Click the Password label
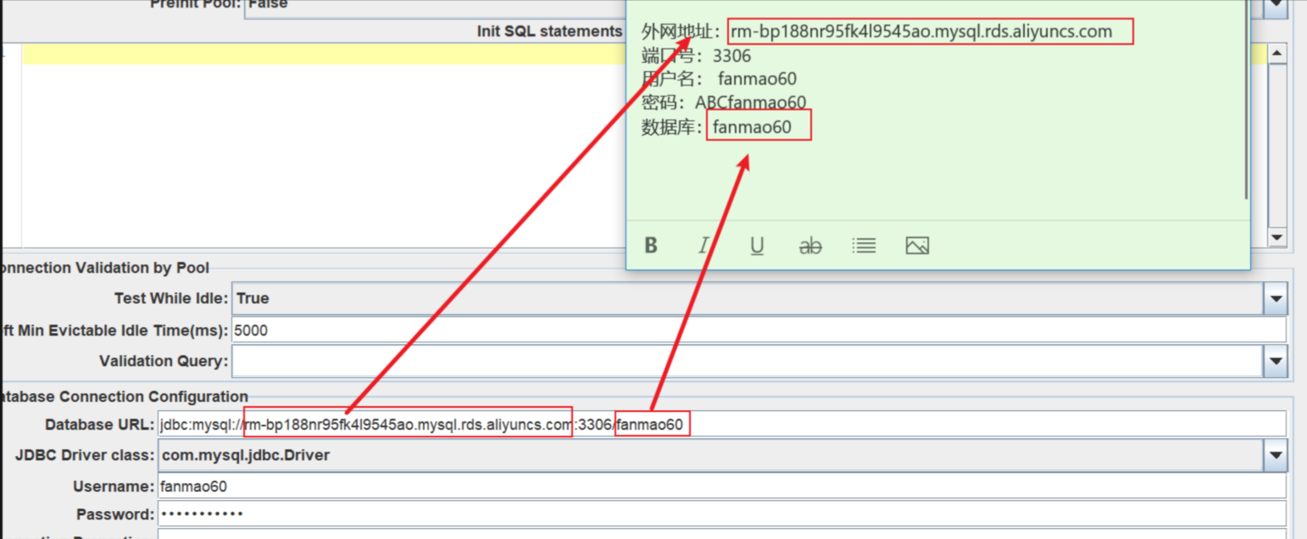 (x=115, y=514)
